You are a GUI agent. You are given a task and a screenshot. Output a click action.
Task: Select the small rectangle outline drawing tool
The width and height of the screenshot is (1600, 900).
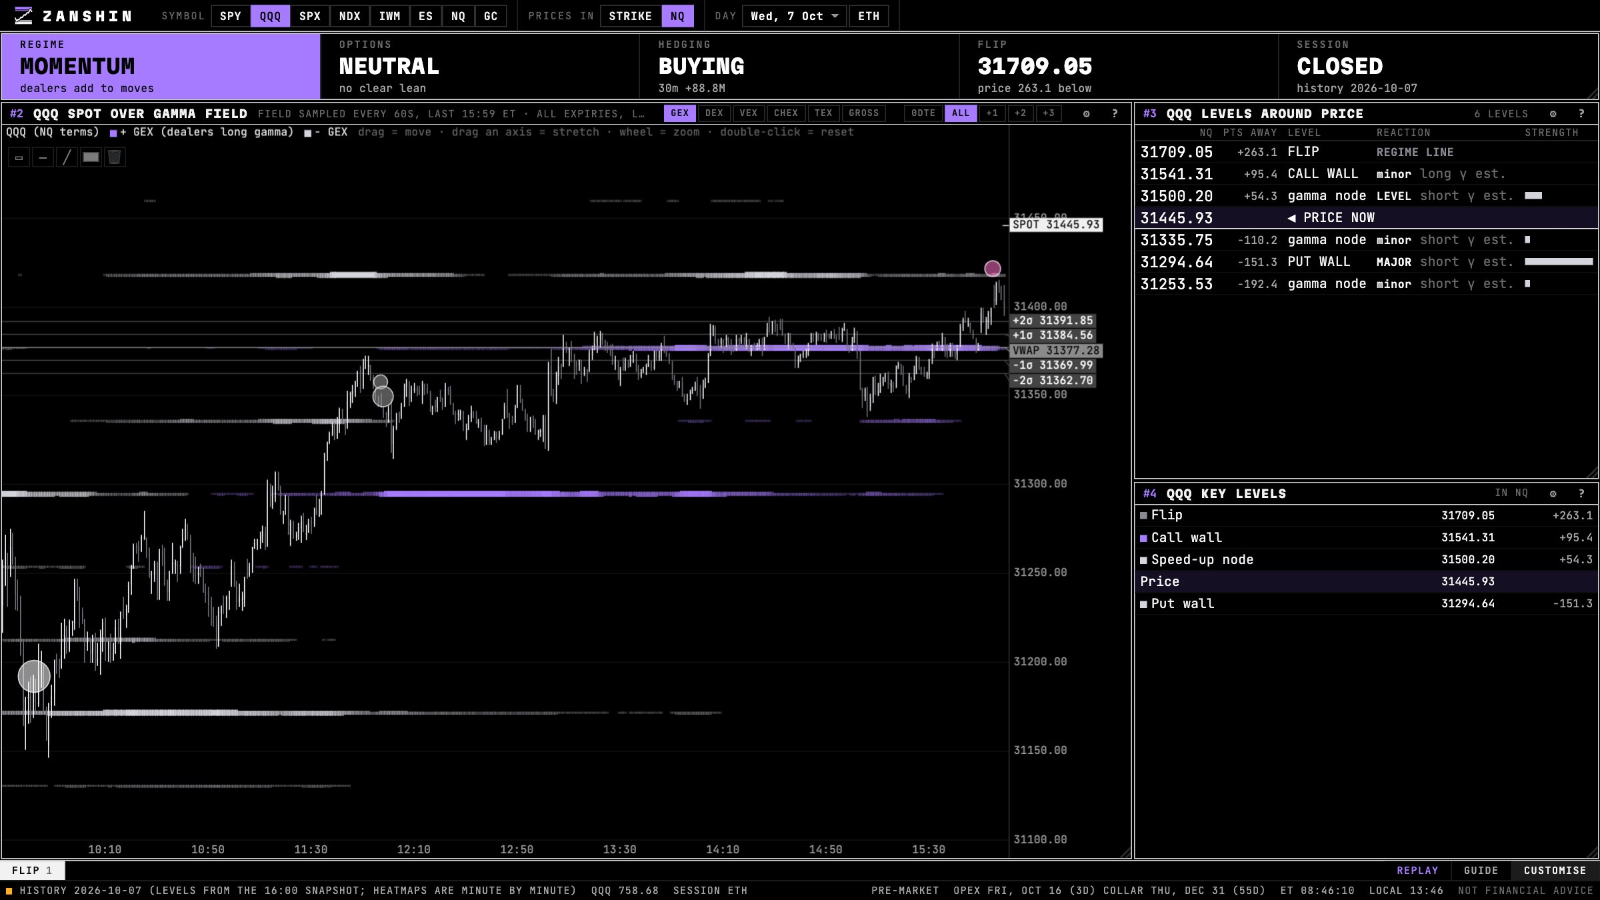tap(19, 157)
